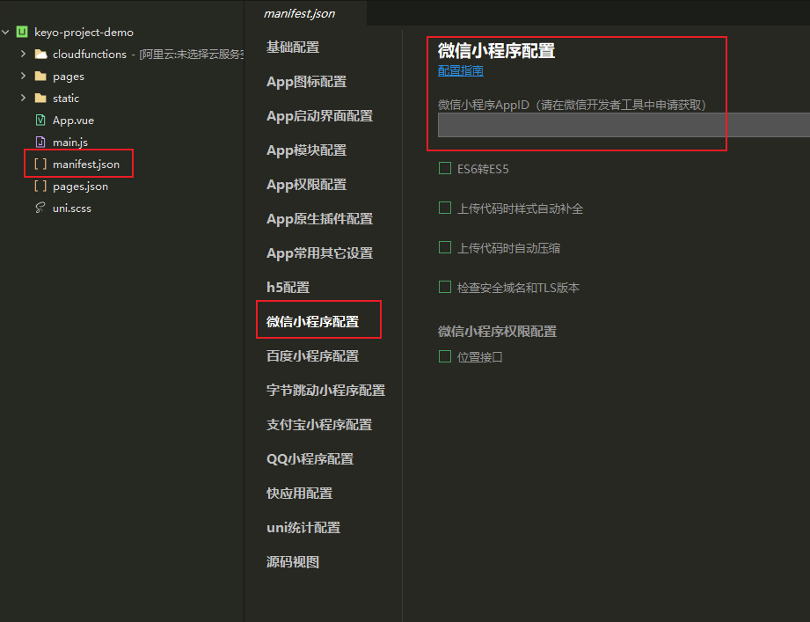This screenshot has width=810, height=622.
Task: Tick 上传代码时样式自动补全 checkbox
Action: (445, 208)
